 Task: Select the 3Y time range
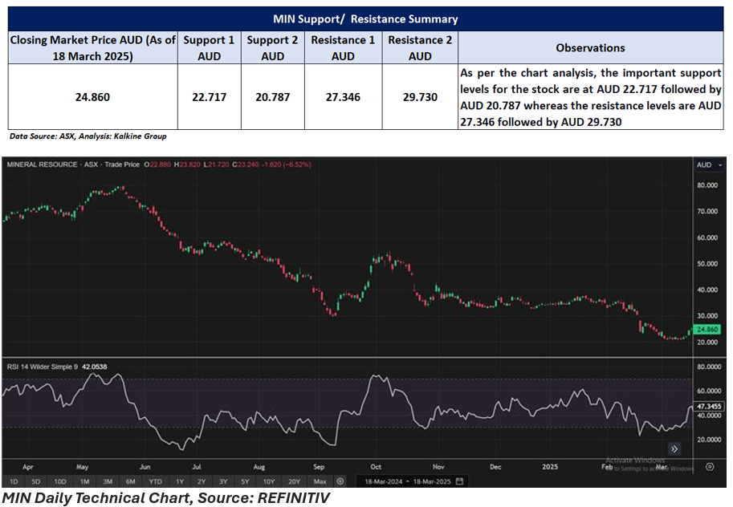tap(223, 481)
